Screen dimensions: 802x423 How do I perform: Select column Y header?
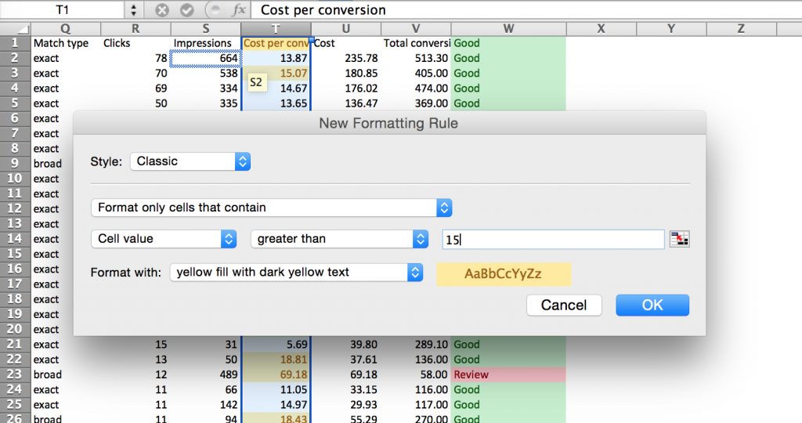click(671, 29)
